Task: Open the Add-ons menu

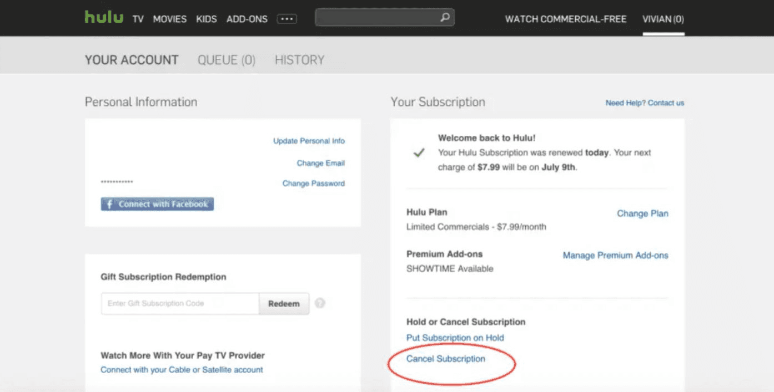Action: 247,19
